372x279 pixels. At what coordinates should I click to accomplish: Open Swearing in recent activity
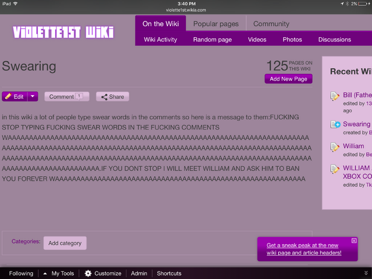point(356,124)
